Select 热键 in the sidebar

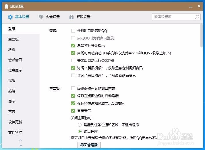(21, 91)
